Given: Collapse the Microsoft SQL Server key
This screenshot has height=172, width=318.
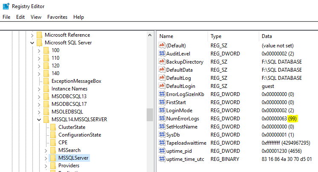Looking at the screenshot, I should (x=32, y=43).
